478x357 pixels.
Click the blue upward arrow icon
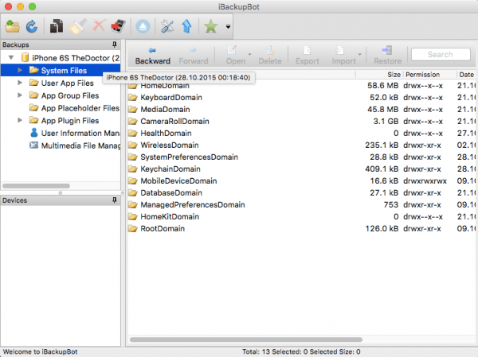coord(186,26)
